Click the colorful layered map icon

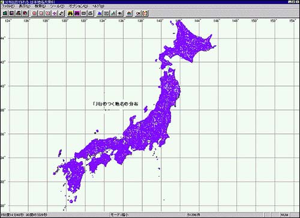pyautogui.click(x=129, y=13)
